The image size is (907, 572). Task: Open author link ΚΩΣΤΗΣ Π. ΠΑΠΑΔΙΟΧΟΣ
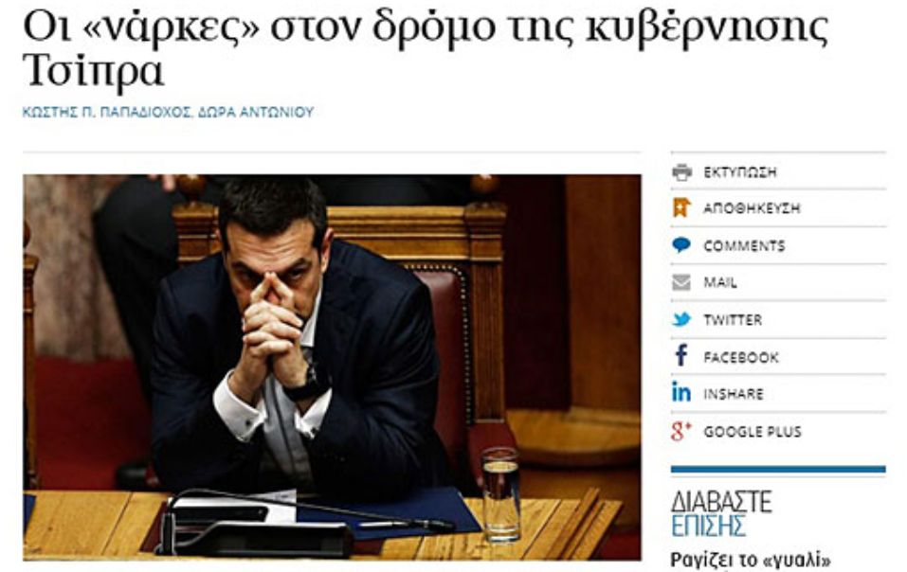pyautogui.click(x=106, y=112)
